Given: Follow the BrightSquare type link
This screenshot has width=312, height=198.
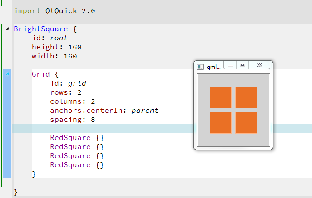Looking at the screenshot, I should click(x=41, y=29).
